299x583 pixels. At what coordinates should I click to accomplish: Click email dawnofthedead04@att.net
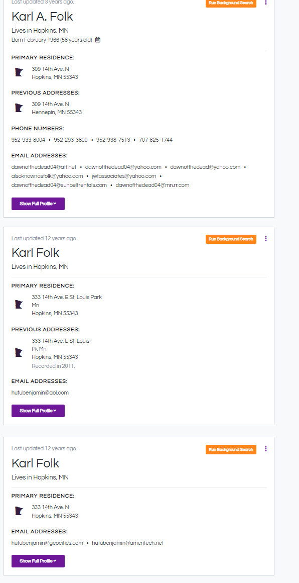[44, 167]
